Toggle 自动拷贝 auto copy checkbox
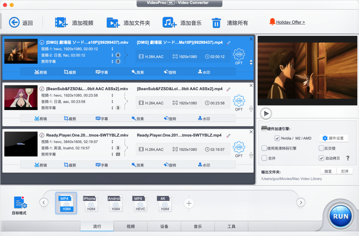This screenshot has height=236, width=359. 321,158
